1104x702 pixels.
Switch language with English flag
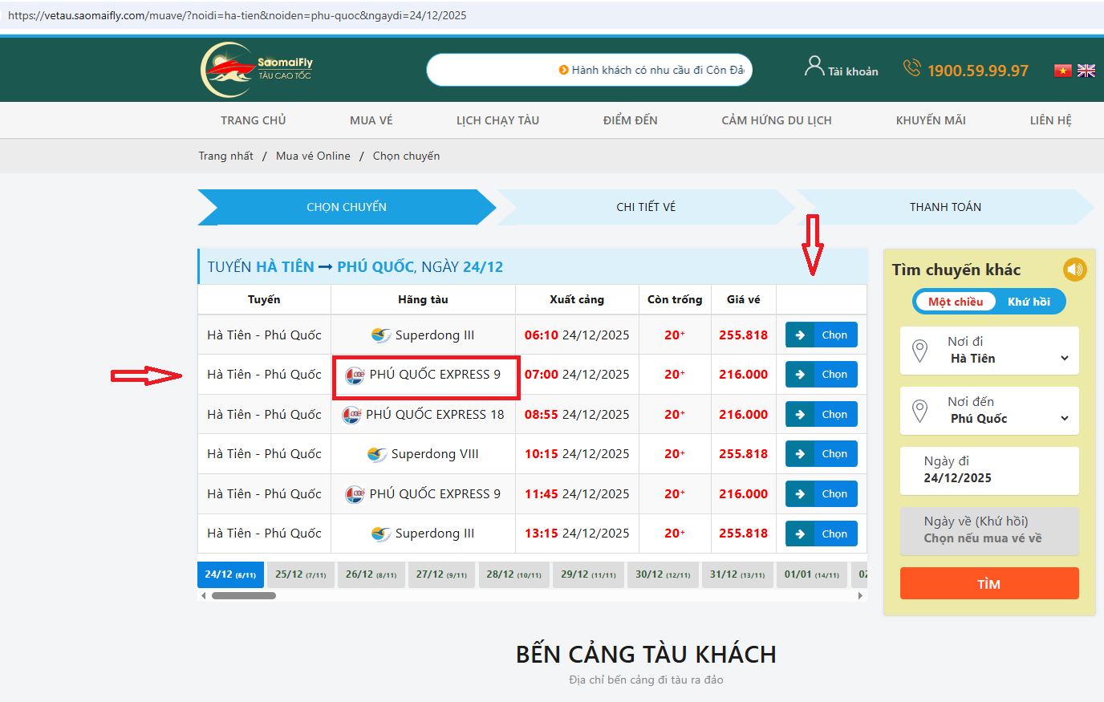[1086, 71]
